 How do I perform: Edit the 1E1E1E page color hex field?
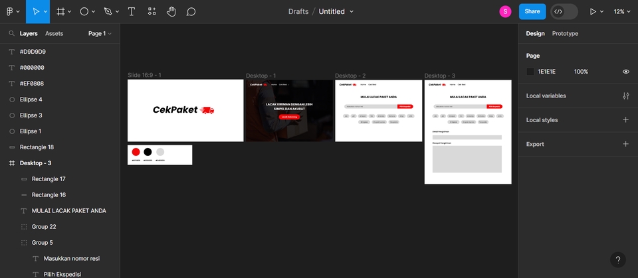coord(547,72)
